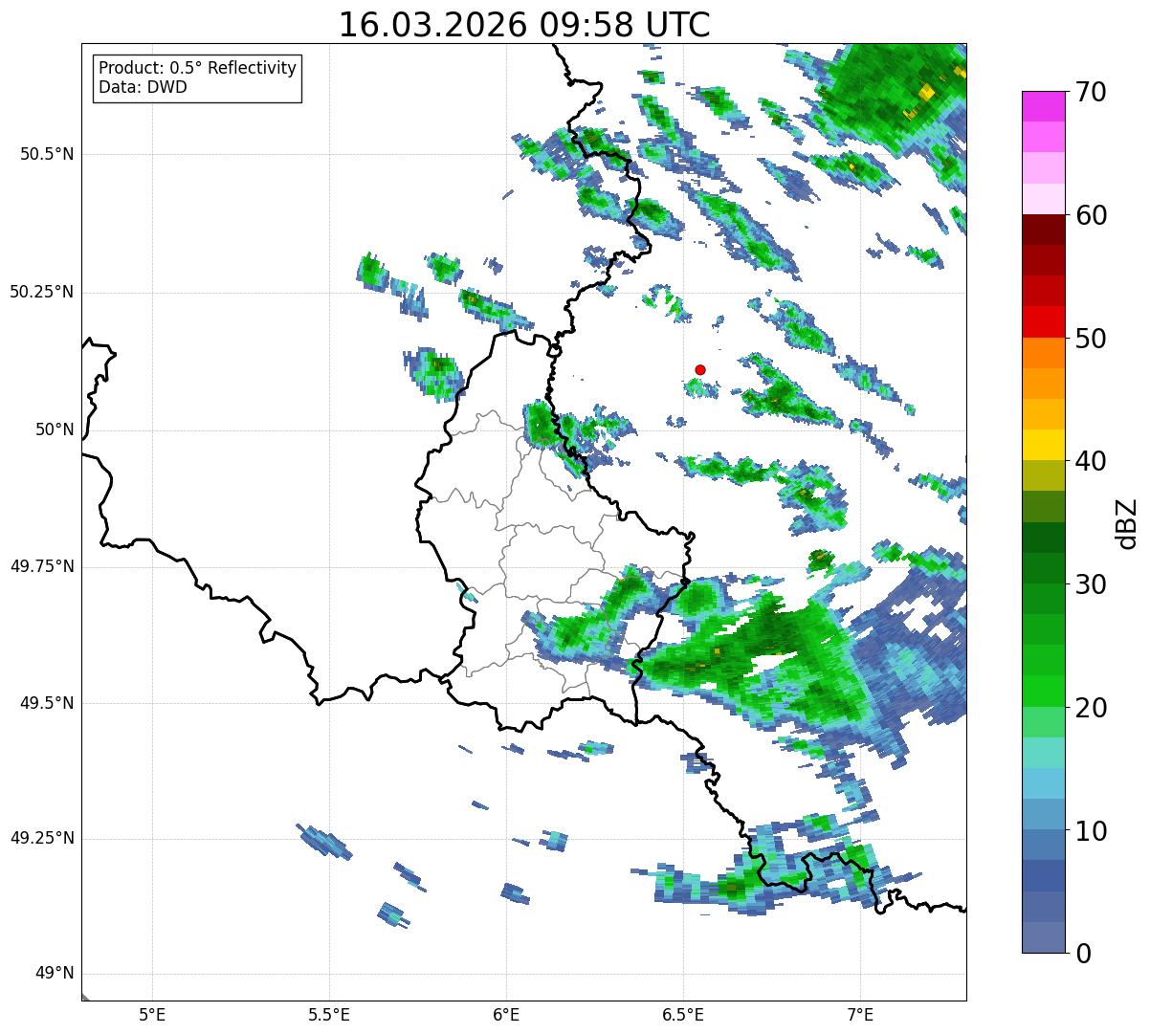Screen dimensions: 1150x1034
Task: Click the 5.5°E longitude label
Action: point(329,1014)
